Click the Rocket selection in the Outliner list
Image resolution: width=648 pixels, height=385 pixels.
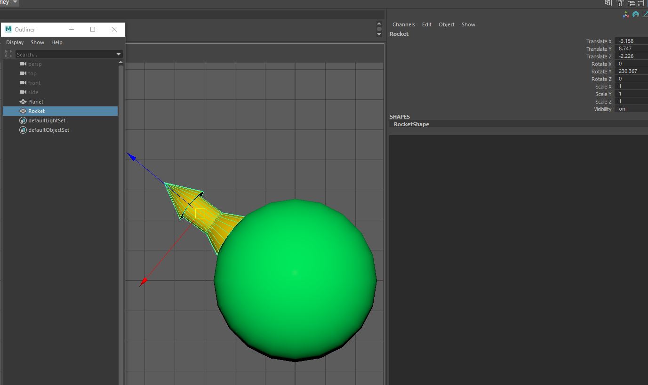coord(36,111)
